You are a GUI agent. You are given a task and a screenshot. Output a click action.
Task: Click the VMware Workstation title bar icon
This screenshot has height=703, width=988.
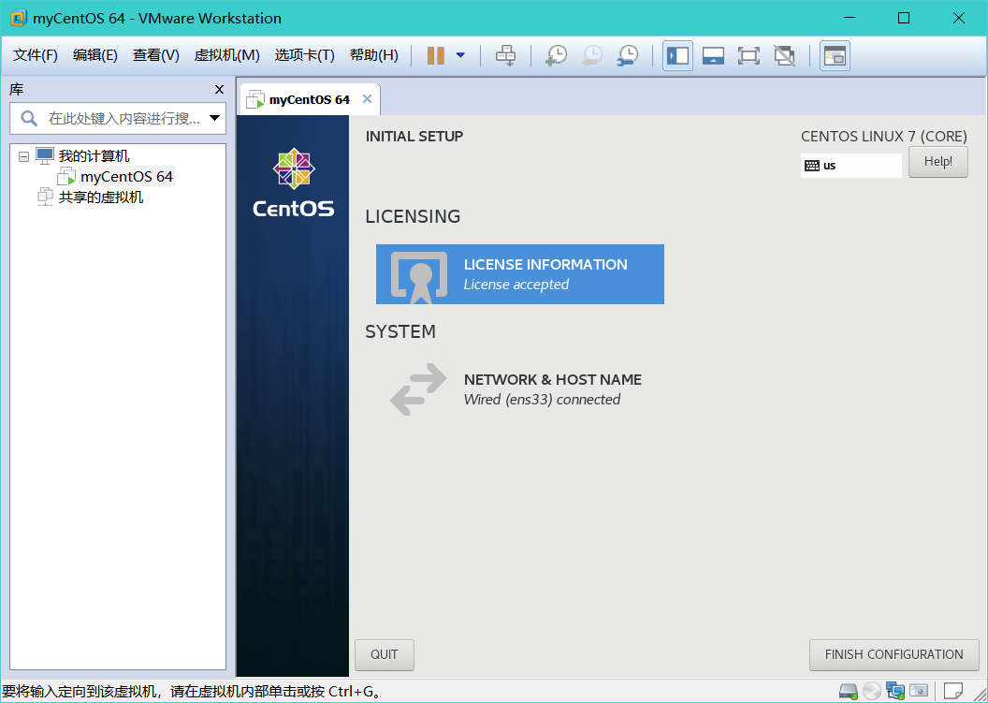tap(19, 19)
